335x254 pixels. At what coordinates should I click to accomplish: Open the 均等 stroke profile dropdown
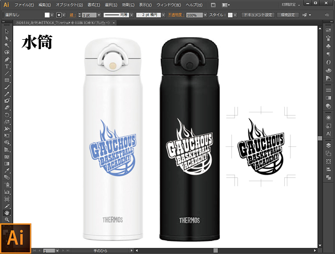[x=131, y=15]
